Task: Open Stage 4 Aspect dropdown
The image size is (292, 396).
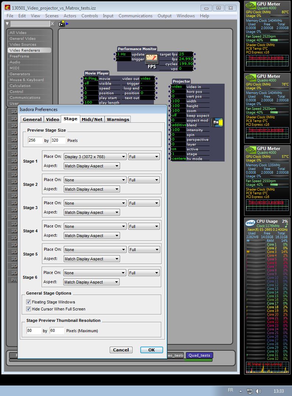Action: (92, 236)
